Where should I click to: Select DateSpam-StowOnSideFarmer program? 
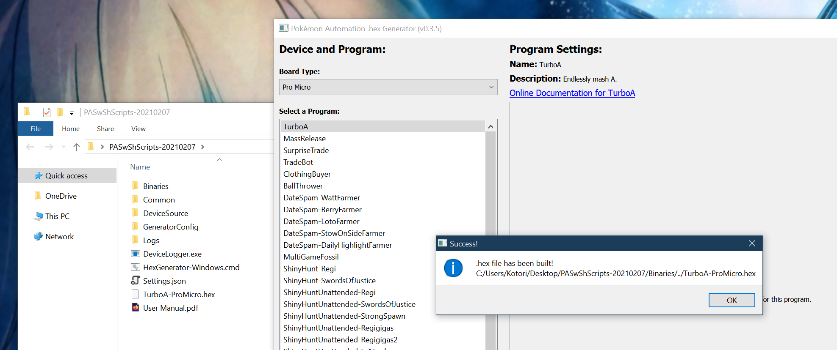coord(382,233)
